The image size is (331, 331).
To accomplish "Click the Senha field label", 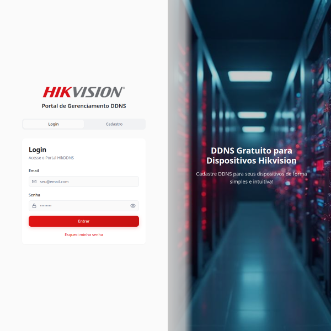I will tap(34, 195).
